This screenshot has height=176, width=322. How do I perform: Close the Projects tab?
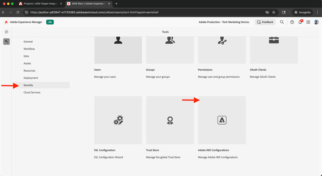click(x=61, y=4)
